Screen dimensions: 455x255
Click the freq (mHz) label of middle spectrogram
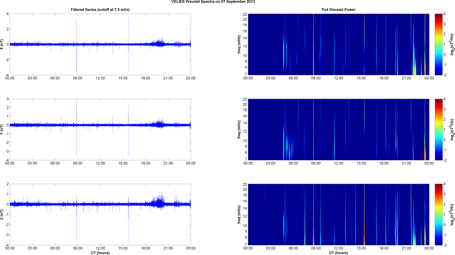(x=239, y=129)
